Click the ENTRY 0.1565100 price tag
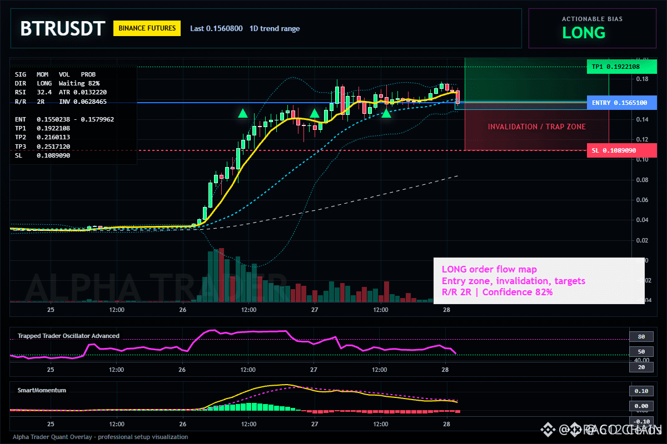Viewport: 667px width, 444px height. tap(622, 103)
